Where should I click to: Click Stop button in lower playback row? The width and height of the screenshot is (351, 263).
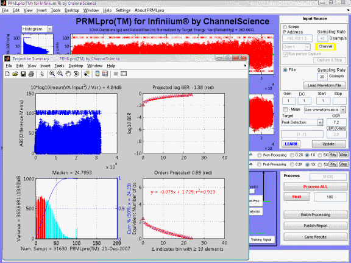pos(343,164)
